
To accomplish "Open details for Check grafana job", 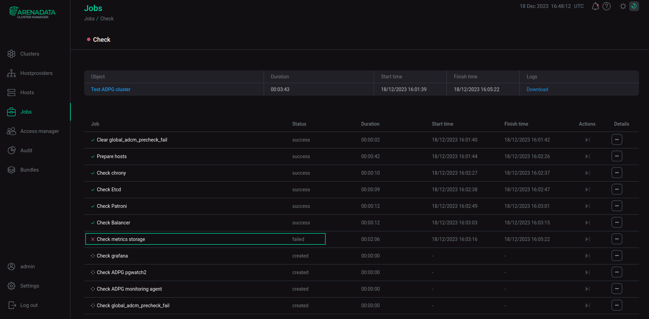I will pyautogui.click(x=617, y=256).
